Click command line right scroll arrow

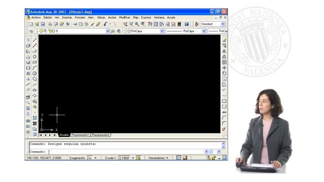pos(219,152)
